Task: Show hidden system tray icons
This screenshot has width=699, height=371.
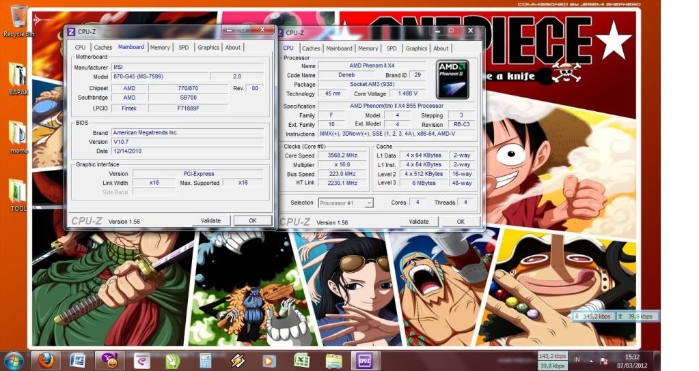Action: click(x=592, y=361)
